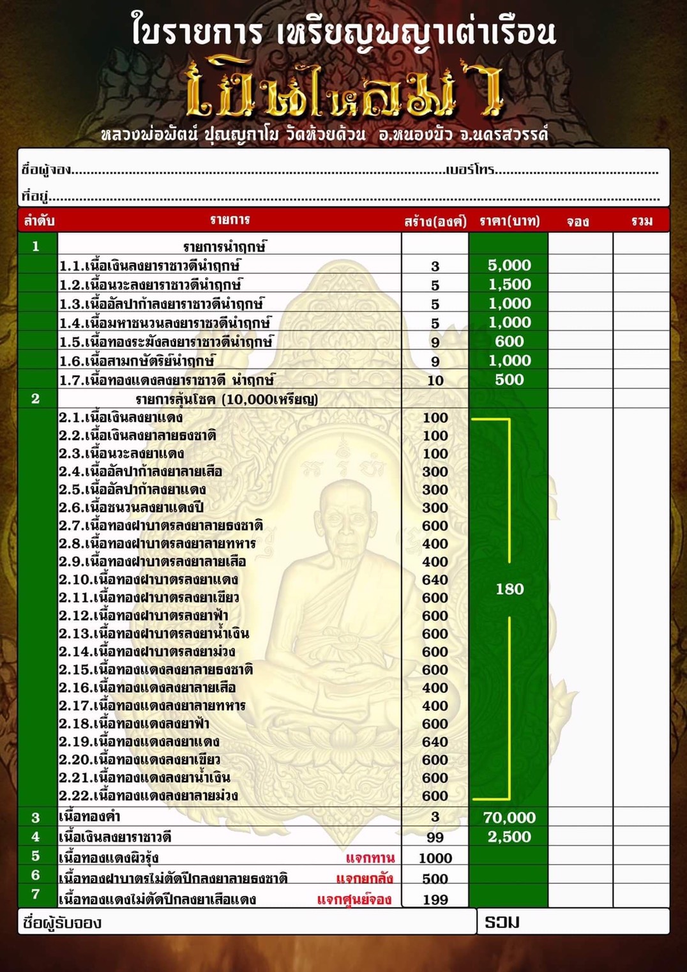Click row '2.19.เนื้อทองแดงลงยาแดง'
Viewport: 687px width, 972px height.
coord(139,741)
